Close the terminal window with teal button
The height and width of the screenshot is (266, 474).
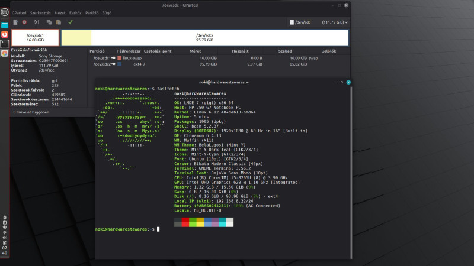tap(348, 82)
